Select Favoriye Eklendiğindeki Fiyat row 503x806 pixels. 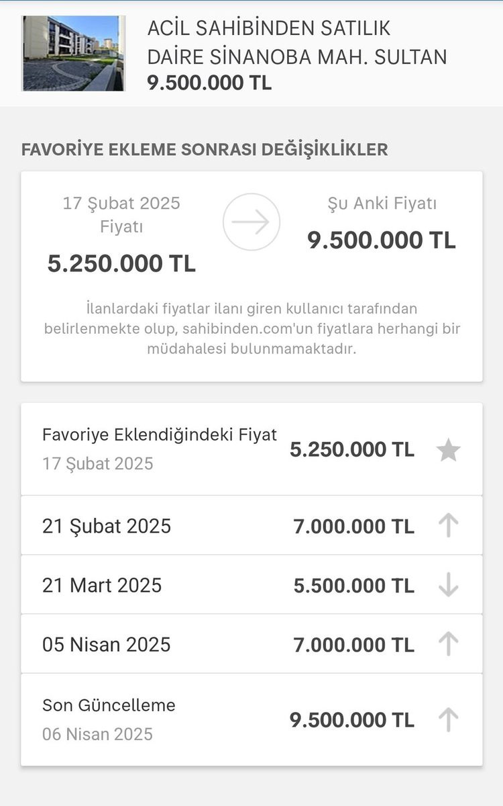click(251, 449)
